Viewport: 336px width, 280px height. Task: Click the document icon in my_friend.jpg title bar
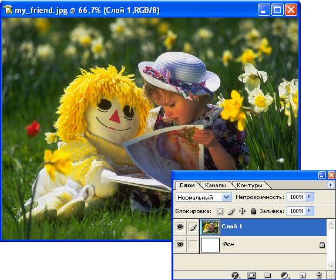point(8,10)
